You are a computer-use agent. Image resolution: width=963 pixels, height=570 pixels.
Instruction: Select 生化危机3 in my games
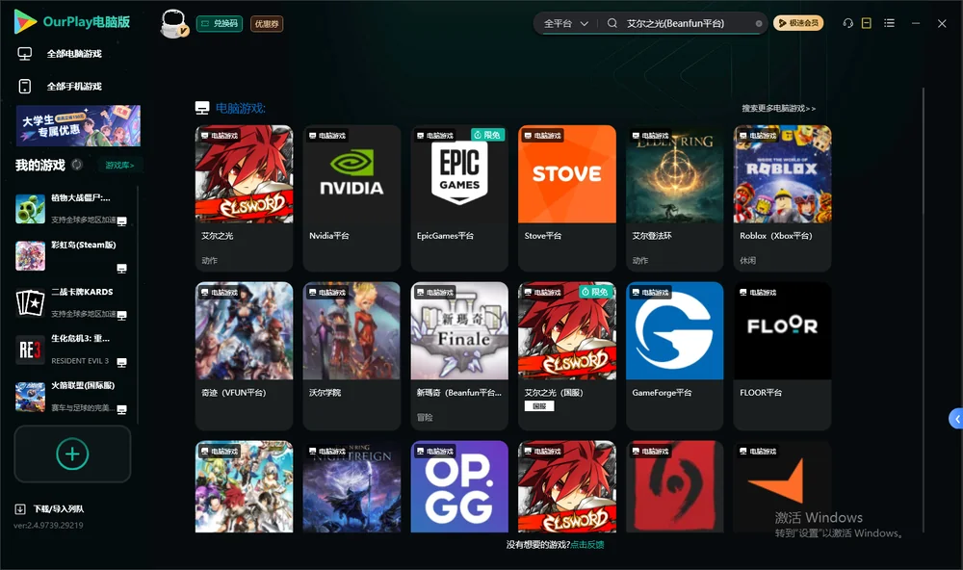click(x=72, y=350)
